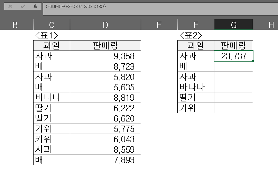The image size is (278, 181).
Task: Click 딸기 next to 6,620
Action: (x=52, y=118)
